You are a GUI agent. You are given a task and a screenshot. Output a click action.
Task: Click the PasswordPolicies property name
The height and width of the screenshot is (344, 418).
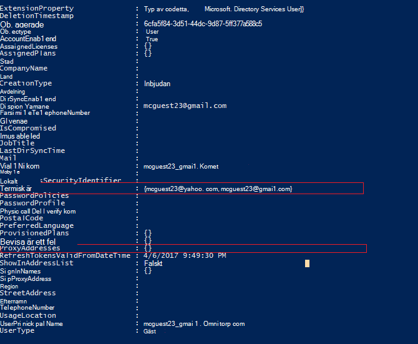click(x=34, y=196)
